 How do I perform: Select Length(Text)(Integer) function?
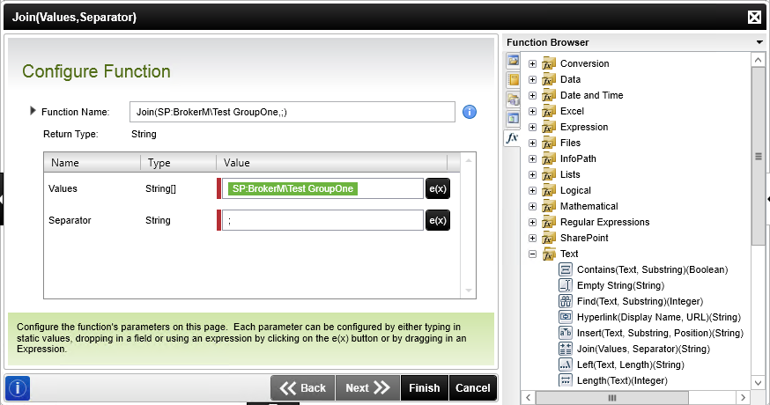tap(622, 380)
